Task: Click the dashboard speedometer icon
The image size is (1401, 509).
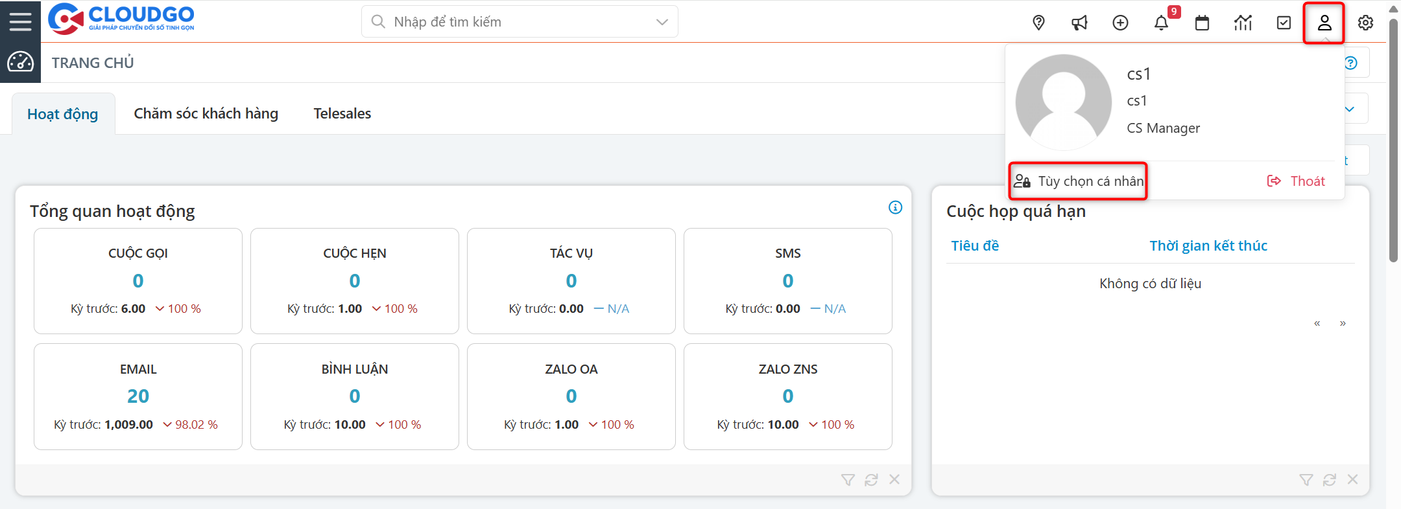Action: 20,62
